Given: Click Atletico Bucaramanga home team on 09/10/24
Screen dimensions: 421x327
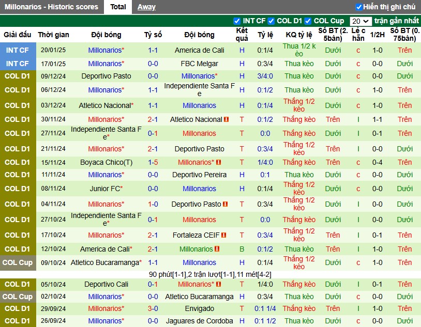Looking at the screenshot, I should coord(105,262).
